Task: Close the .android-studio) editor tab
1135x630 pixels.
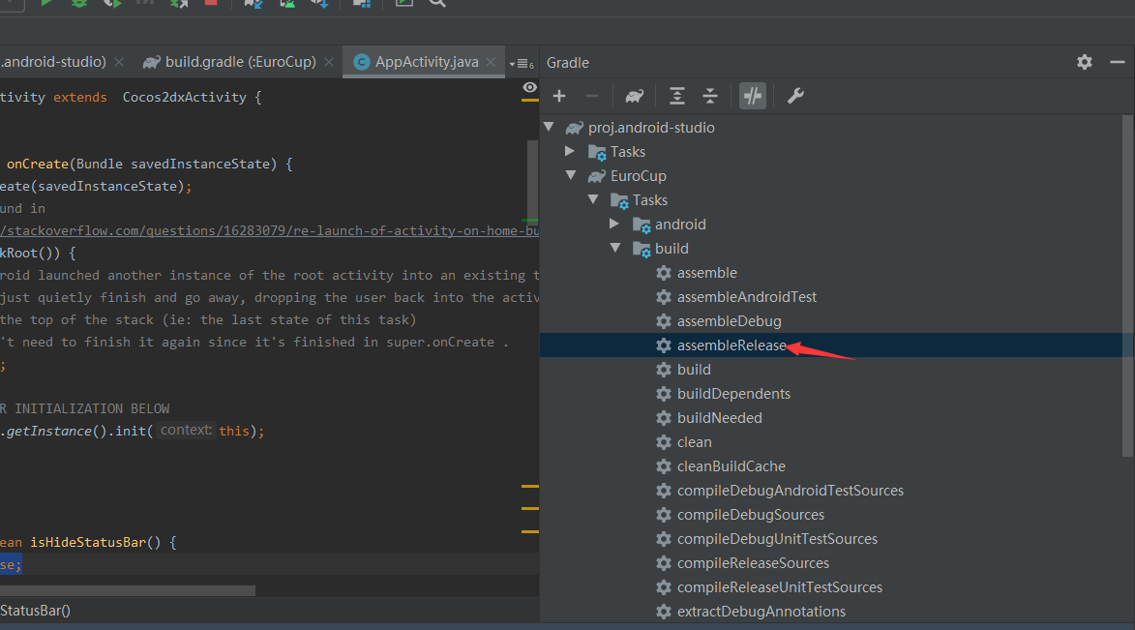Action: tap(119, 62)
